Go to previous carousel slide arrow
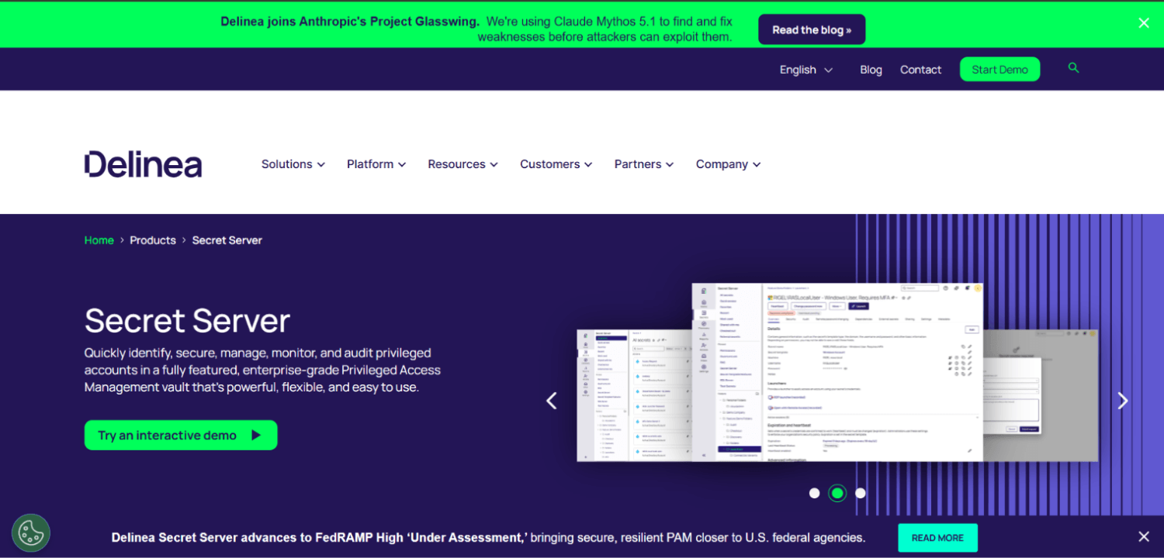The image size is (1164, 558). 552,401
